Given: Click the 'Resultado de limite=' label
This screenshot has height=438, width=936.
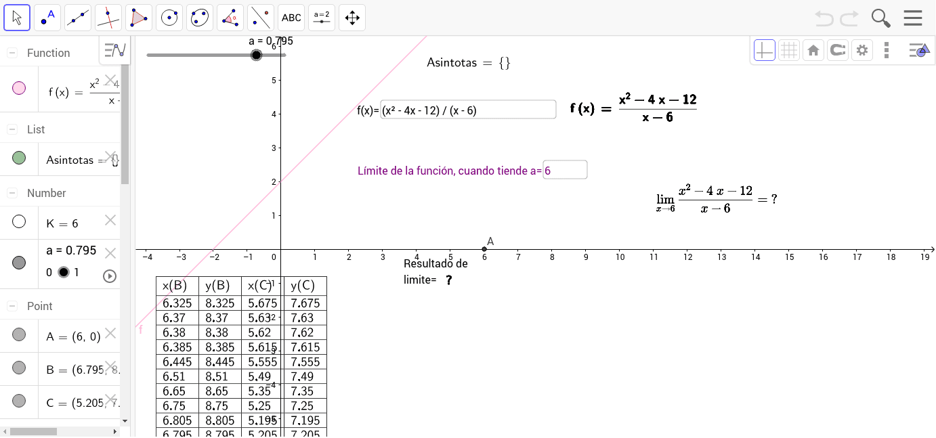Looking at the screenshot, I should [x=435, y=271].
